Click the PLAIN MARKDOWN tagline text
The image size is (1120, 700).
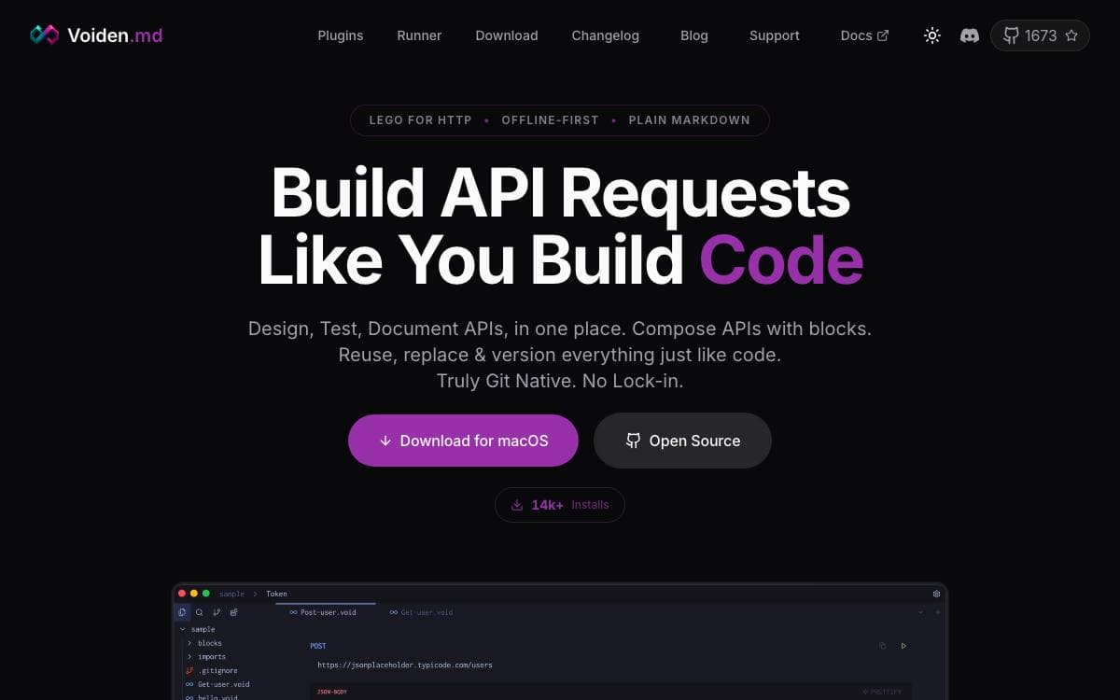pos(690,120)
